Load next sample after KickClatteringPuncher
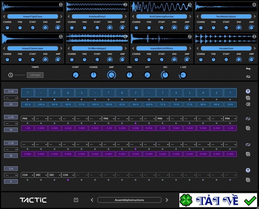 pyautogui.click(x=190, y=16)
